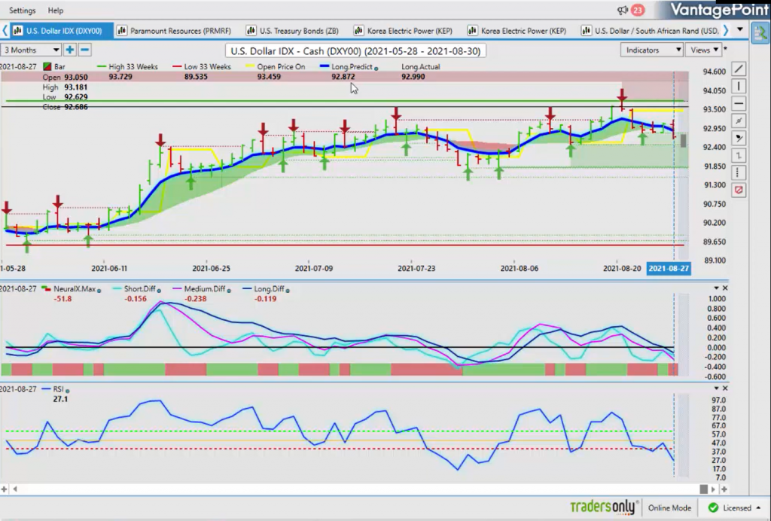
Task: Open the 23 notifications badge
Action: coord(637,10)
